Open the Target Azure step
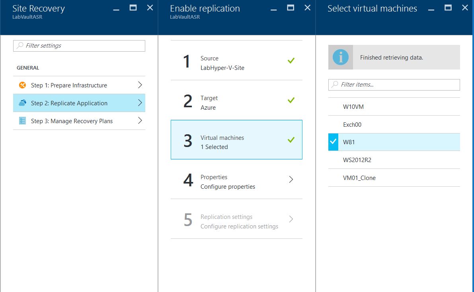 pos(236,102)
